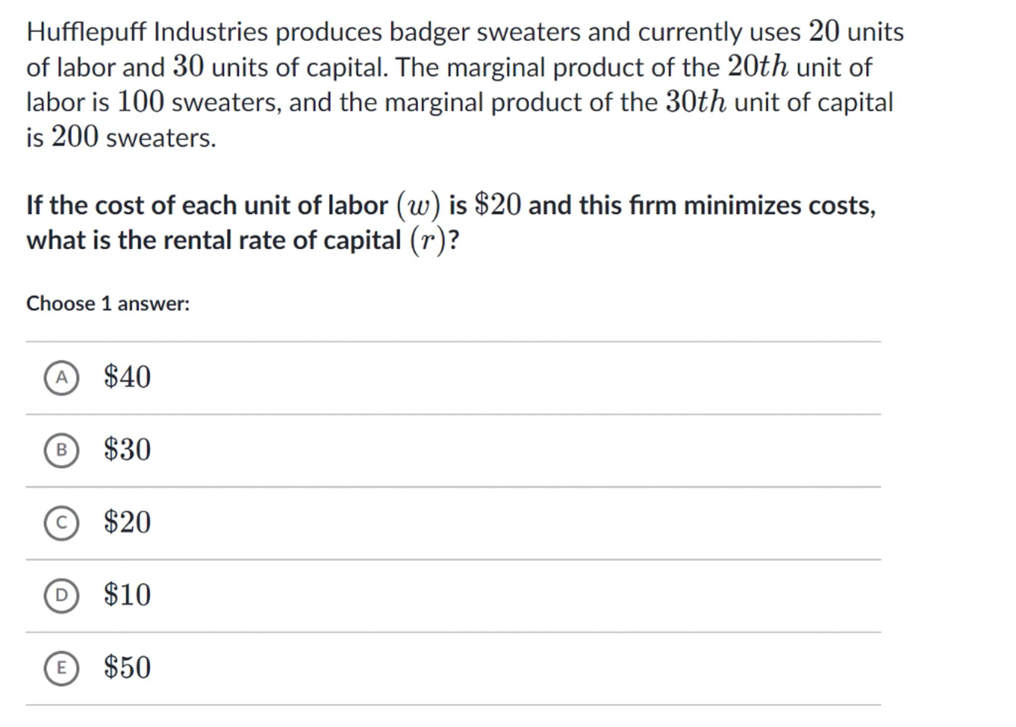Click the "$30" answer text
Screen dimensions: 1016x727
click(x=127, y=449)
